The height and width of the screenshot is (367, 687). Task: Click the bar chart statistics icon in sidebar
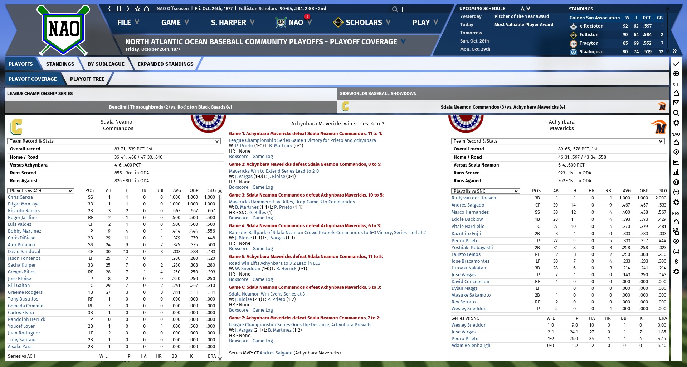(676, 172)
